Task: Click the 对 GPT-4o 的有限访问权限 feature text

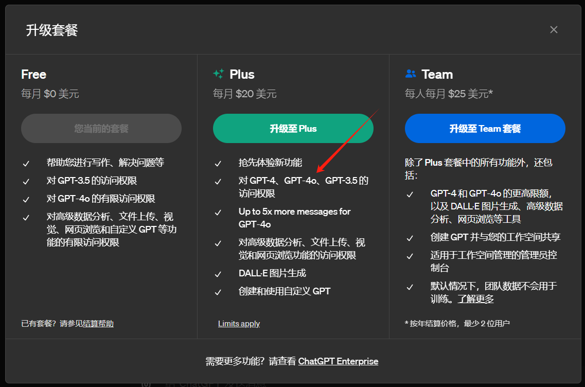Action: click(x=101, y=199)
